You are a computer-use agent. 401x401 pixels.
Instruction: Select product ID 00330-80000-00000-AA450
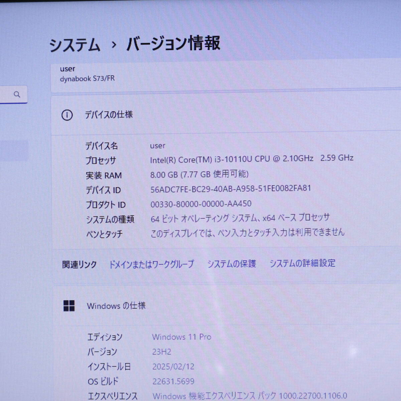pyautogui.click(x=201, y=204)
